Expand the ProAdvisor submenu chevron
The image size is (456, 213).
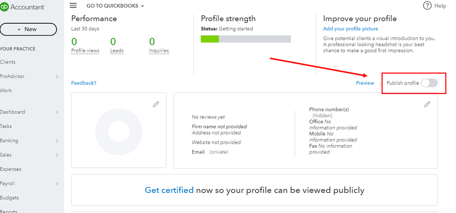coord(57,76)
